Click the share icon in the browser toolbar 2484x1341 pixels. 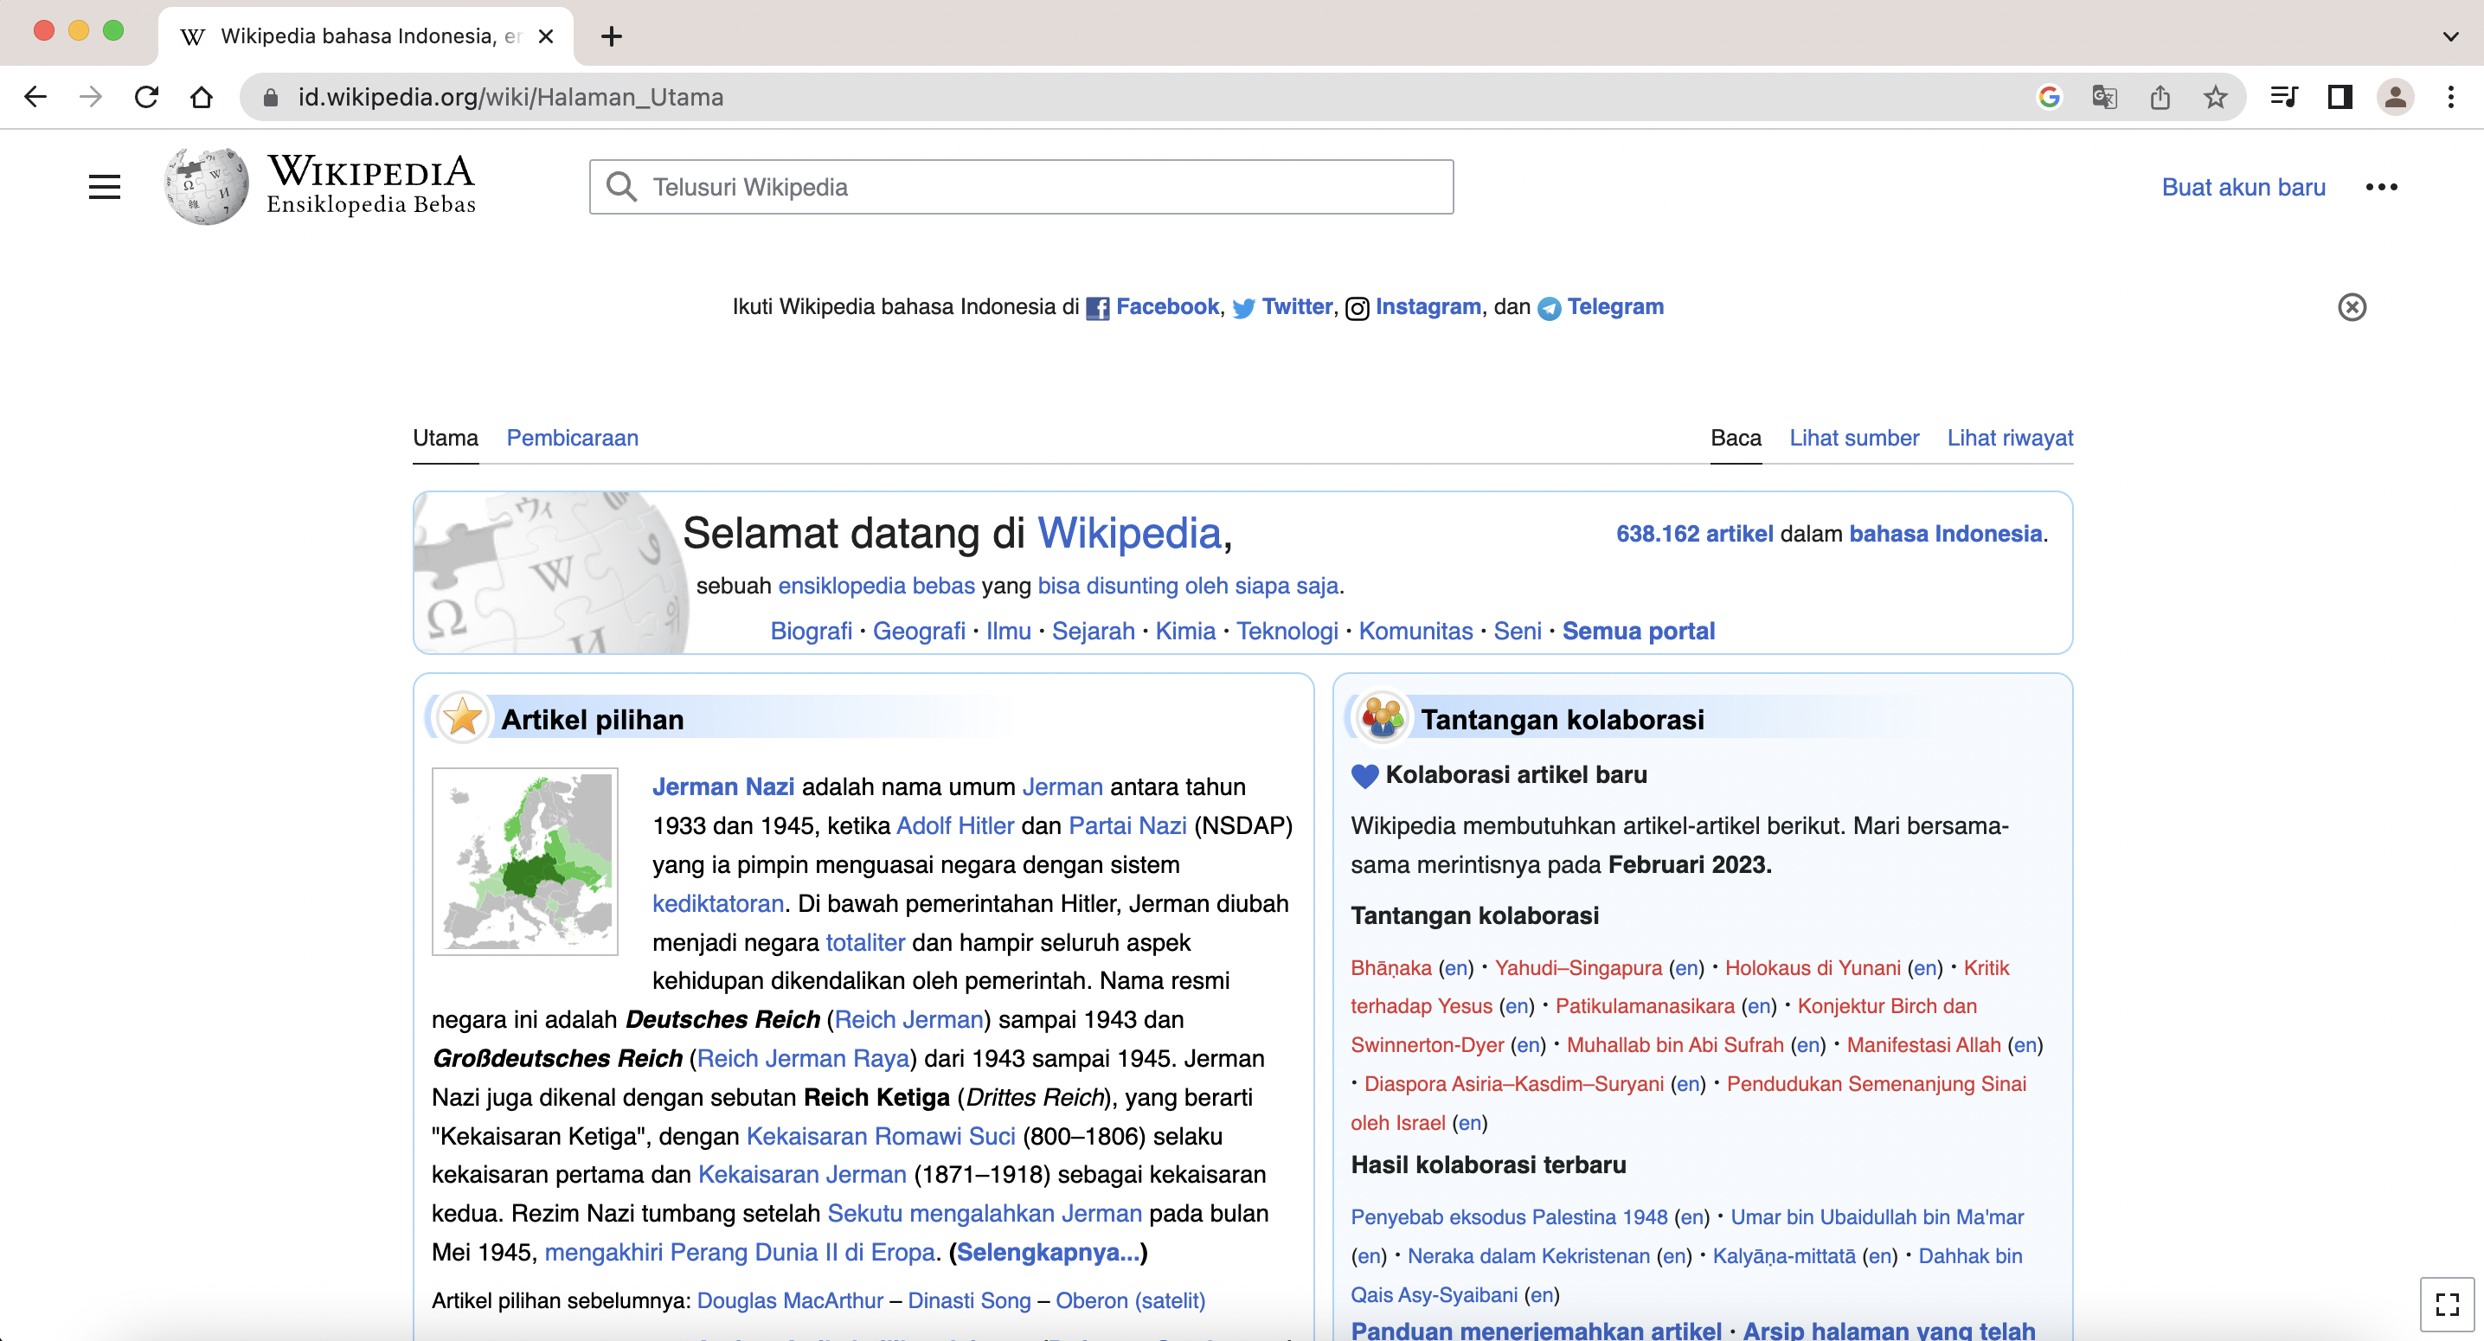click(x=2159, y=96)
